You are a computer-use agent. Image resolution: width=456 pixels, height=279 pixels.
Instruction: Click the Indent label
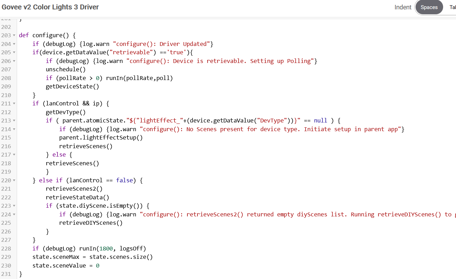[403, 7]
